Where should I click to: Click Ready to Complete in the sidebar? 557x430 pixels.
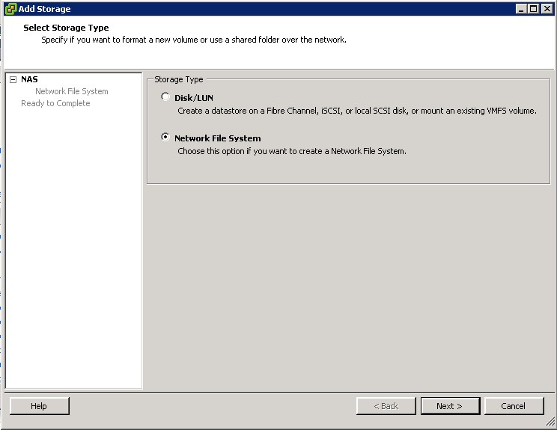point(55,103)
